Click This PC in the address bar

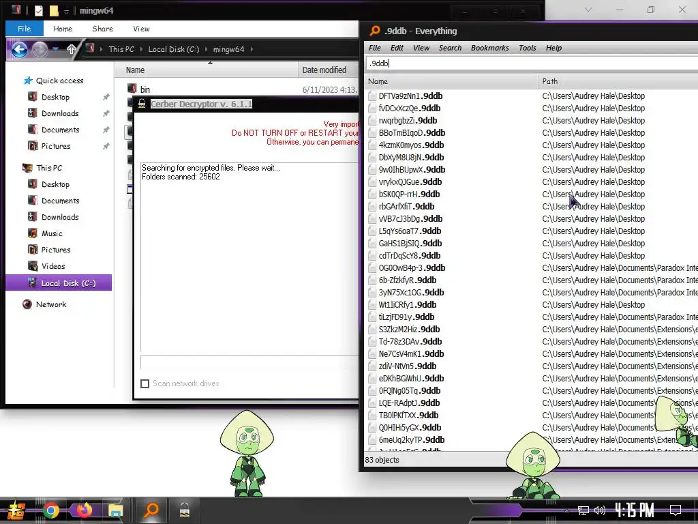(121, 49)
